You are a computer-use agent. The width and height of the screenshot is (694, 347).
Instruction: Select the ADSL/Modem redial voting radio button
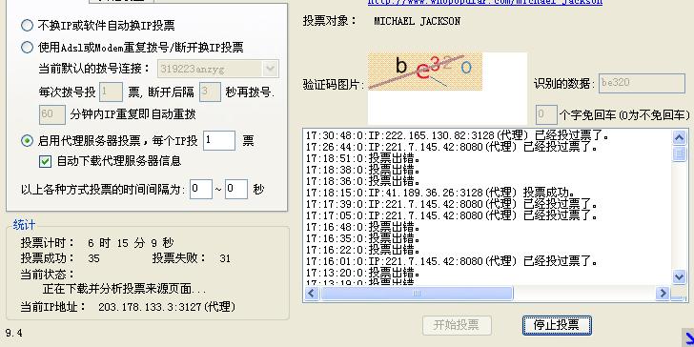click(x=27, y=47)
